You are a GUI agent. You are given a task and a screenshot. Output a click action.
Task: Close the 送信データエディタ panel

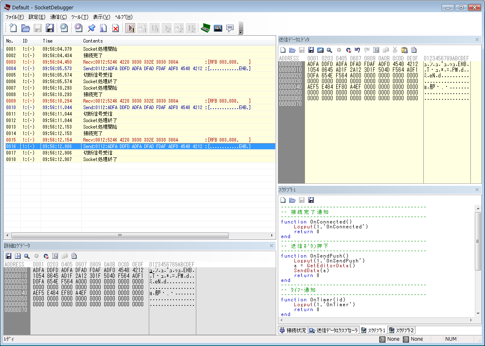[477, 40]
